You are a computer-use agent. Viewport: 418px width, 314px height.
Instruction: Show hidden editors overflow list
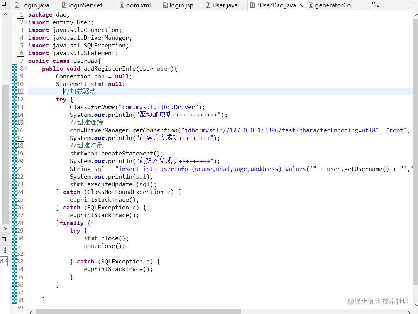click(375, 4)
